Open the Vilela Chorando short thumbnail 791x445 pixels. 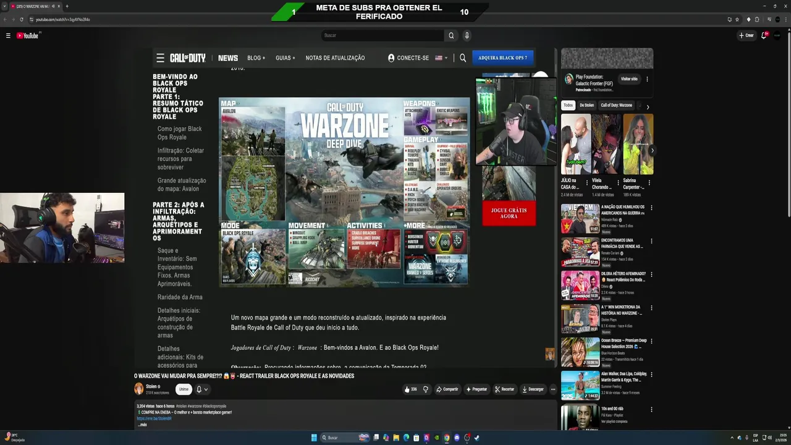pos(607,144)
